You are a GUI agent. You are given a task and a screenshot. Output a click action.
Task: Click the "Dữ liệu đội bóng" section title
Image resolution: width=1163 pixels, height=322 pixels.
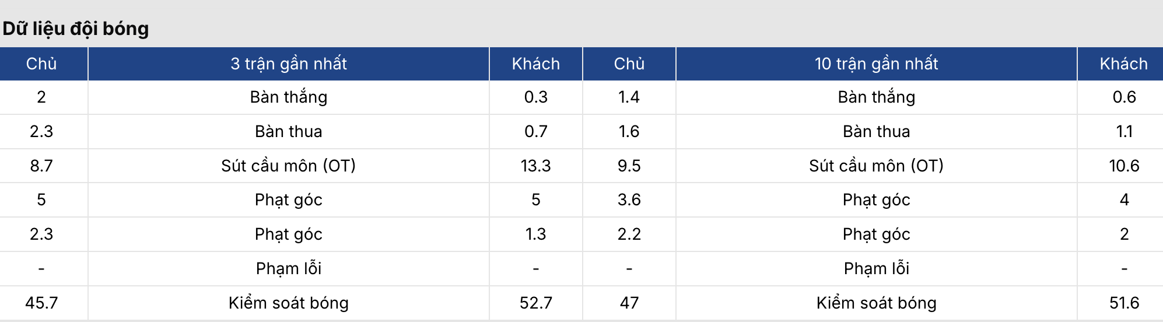point(76,29)
